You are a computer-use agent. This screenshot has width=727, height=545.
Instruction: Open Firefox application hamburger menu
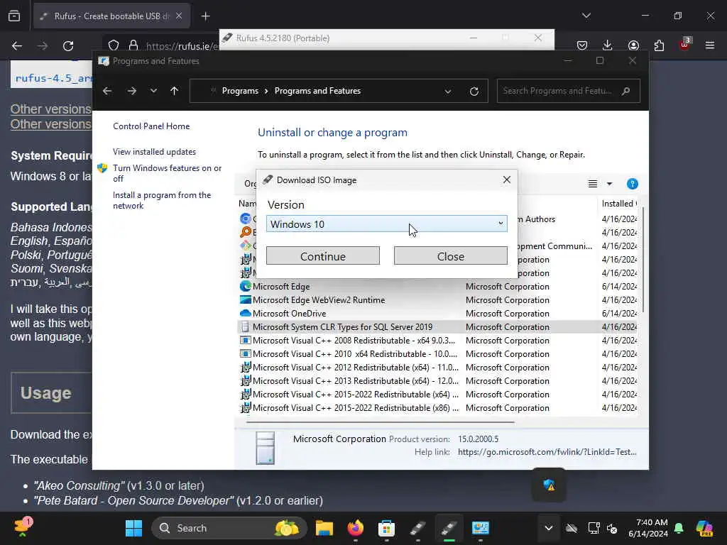(710, 45)
